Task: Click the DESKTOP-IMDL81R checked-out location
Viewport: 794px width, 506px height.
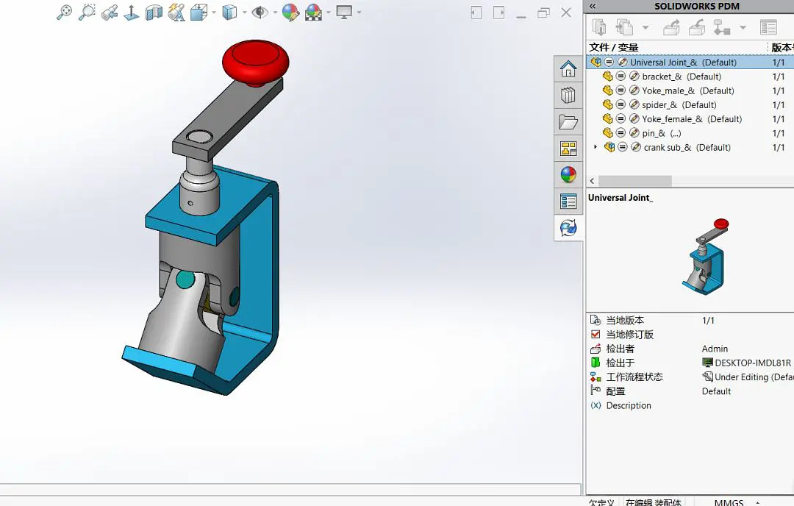Action: 746,363
